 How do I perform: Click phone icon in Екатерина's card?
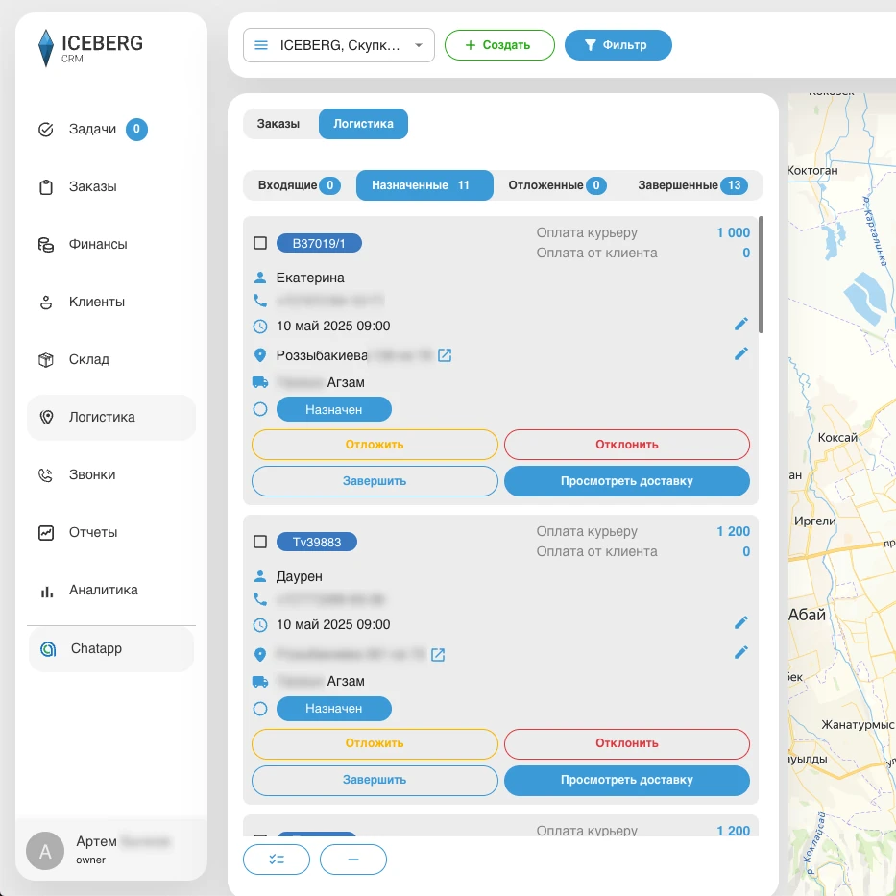tap(260, 301)
